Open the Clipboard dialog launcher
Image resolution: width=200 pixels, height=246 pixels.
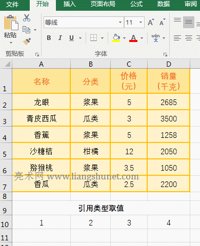(37, 55)
